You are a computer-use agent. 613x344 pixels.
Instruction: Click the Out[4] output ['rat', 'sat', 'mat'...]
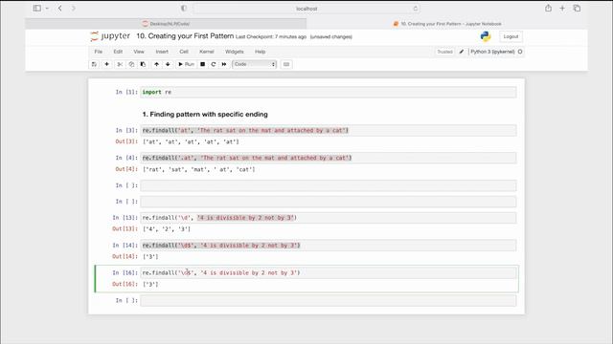198,170
